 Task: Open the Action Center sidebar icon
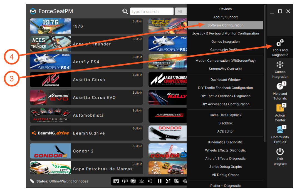pos(280,108)
